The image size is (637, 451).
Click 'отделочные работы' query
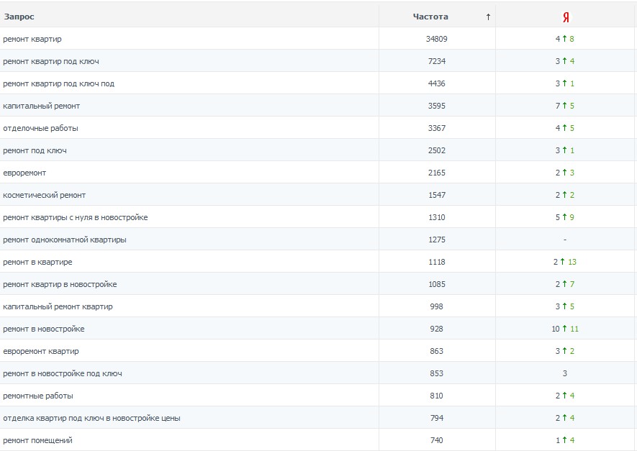click(x=40, y=128)
